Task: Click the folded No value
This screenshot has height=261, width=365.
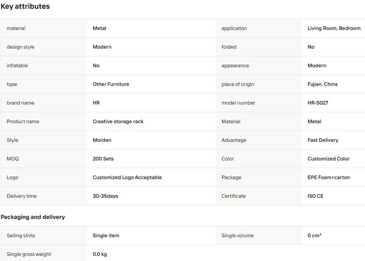Action: pos(311,47)
